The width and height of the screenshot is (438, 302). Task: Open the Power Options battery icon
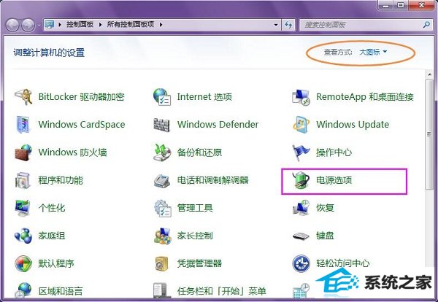click(x=301, y=180)
